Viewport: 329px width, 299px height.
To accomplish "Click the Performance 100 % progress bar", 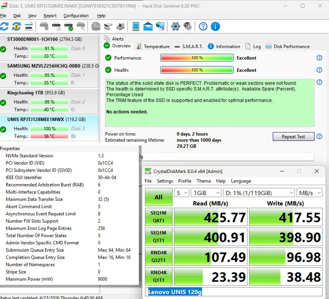I will click(197, 58).
